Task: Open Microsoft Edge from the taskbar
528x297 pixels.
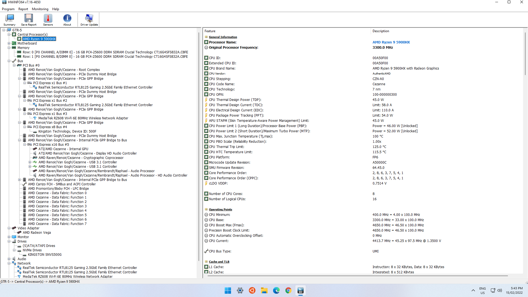Action: (276, 290)
